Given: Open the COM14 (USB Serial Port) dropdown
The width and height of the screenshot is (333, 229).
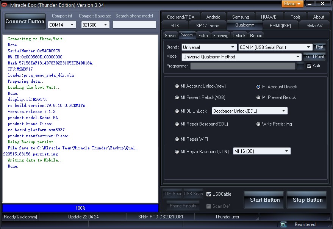Looking at the screenshot, I should click(x=275, y=47).
